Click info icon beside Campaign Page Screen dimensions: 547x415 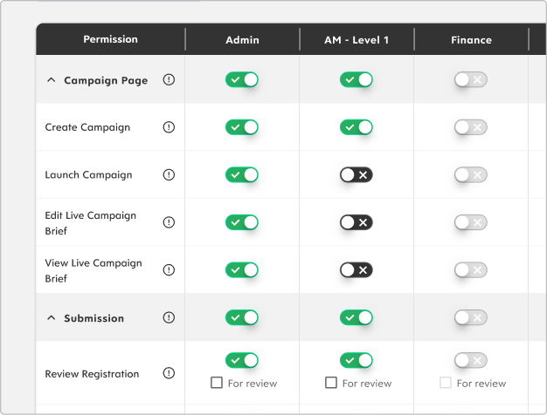[169, 80]
